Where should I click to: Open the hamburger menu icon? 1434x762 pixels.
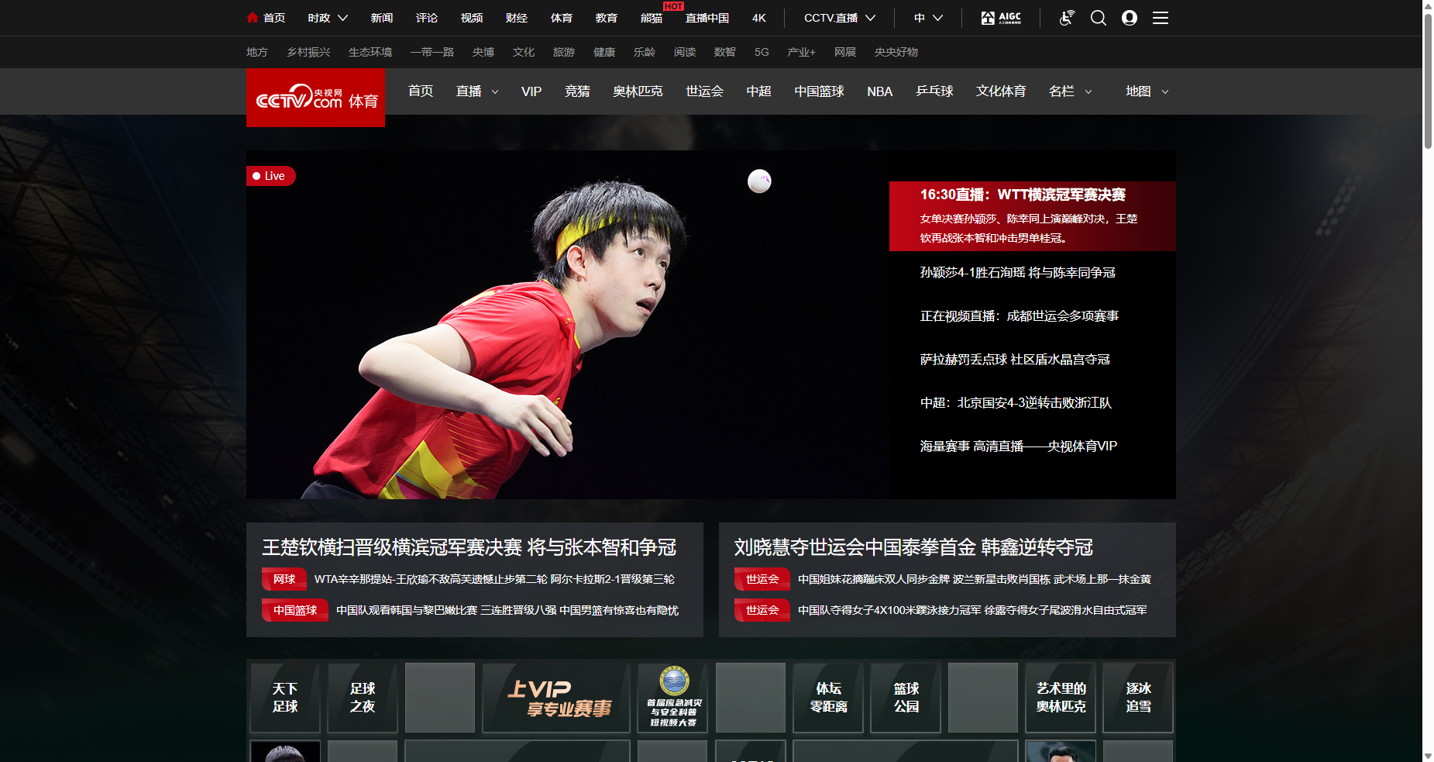pos(1161,18)
